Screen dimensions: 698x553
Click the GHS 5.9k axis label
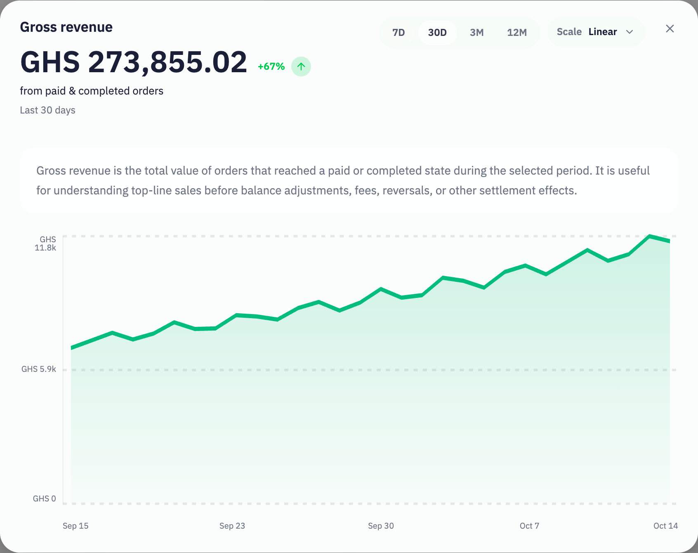(39, 369)
